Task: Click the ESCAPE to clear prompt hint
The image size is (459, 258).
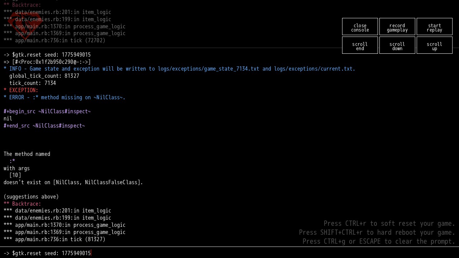Action: [379, 242]
